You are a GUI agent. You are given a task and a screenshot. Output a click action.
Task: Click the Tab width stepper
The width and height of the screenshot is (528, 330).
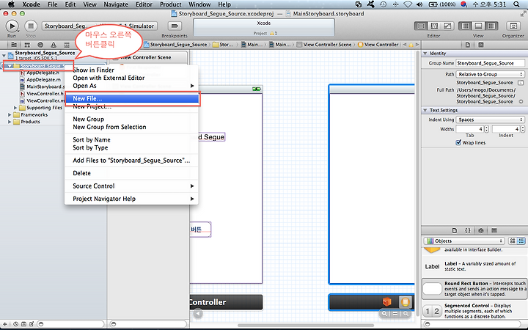[487, 129]
